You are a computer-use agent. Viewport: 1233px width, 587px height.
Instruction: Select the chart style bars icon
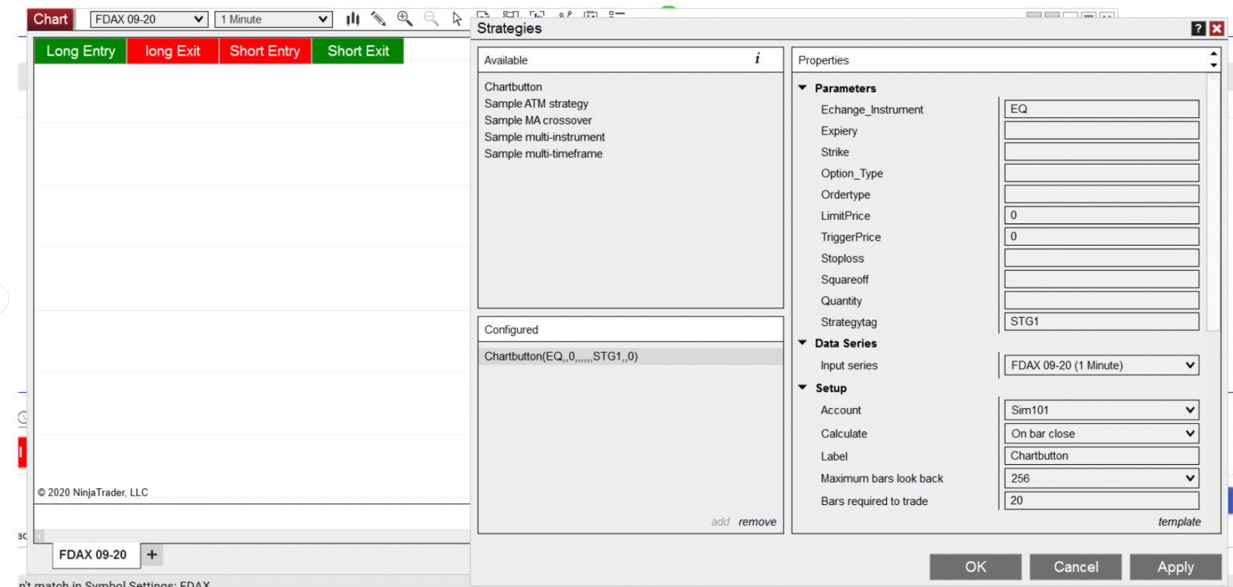pyautogui.click(x=352, y=18)
